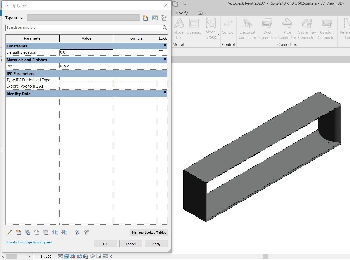Click the Conduit Connector tool

(327, 29)
